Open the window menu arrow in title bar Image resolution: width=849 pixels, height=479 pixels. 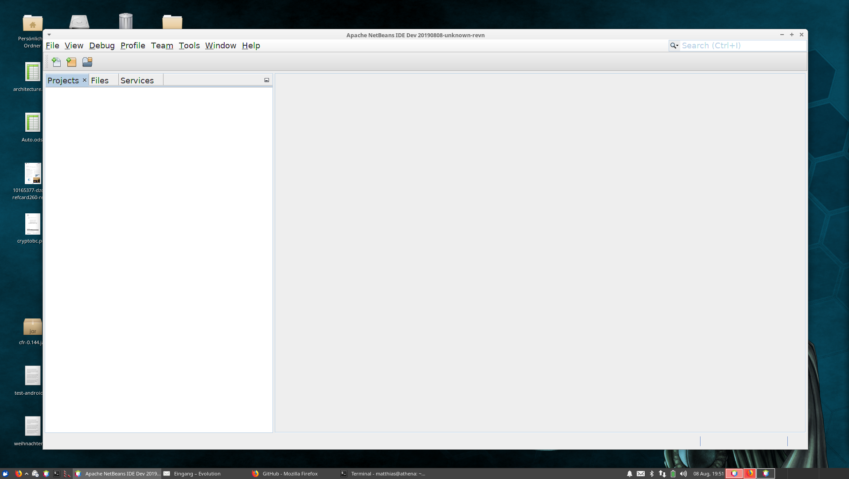[49, 35]
